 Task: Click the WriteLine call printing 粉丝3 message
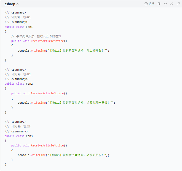pyautogui.click(x=38, y=155)
